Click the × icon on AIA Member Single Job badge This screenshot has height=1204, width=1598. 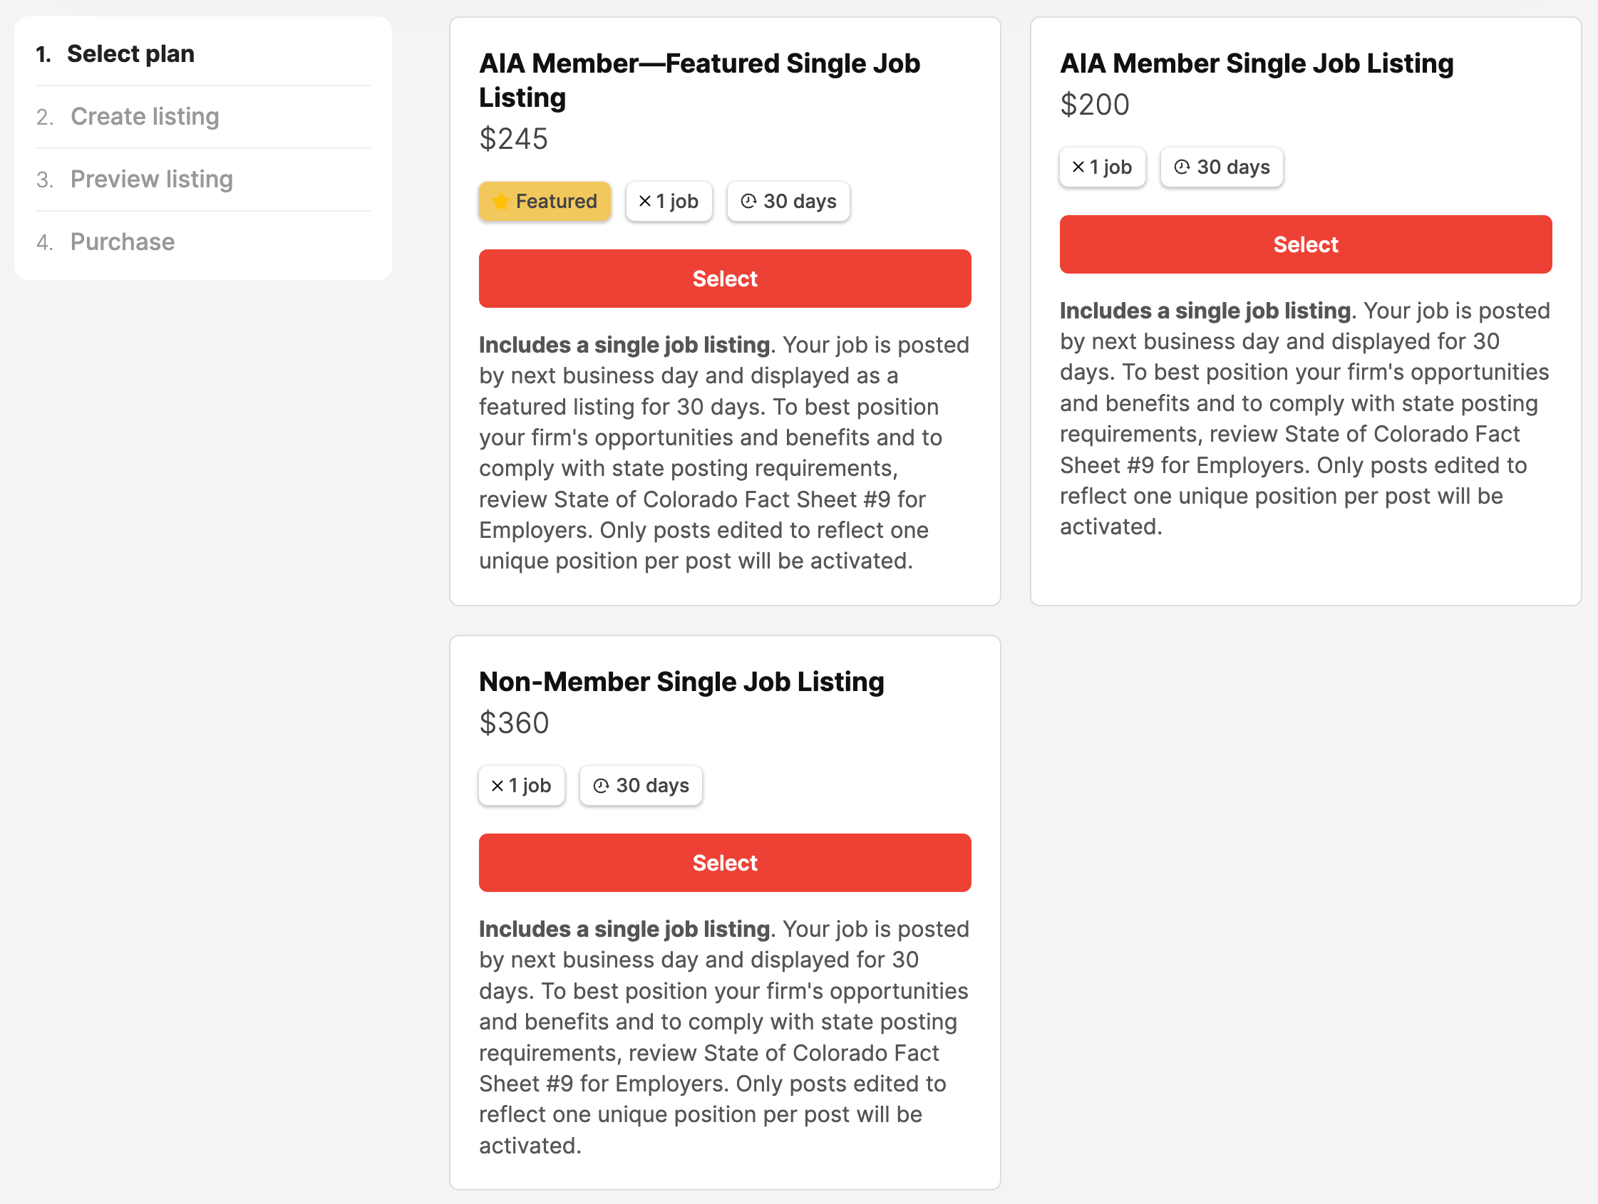1078,167
